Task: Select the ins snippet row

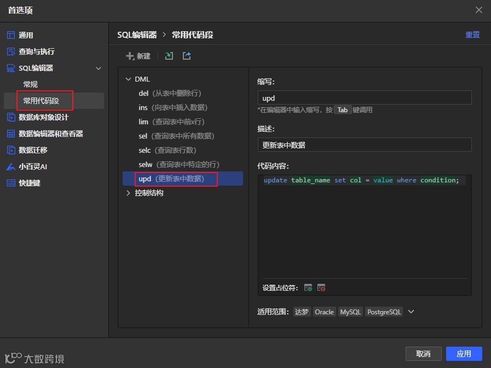Action: (183, 107)
